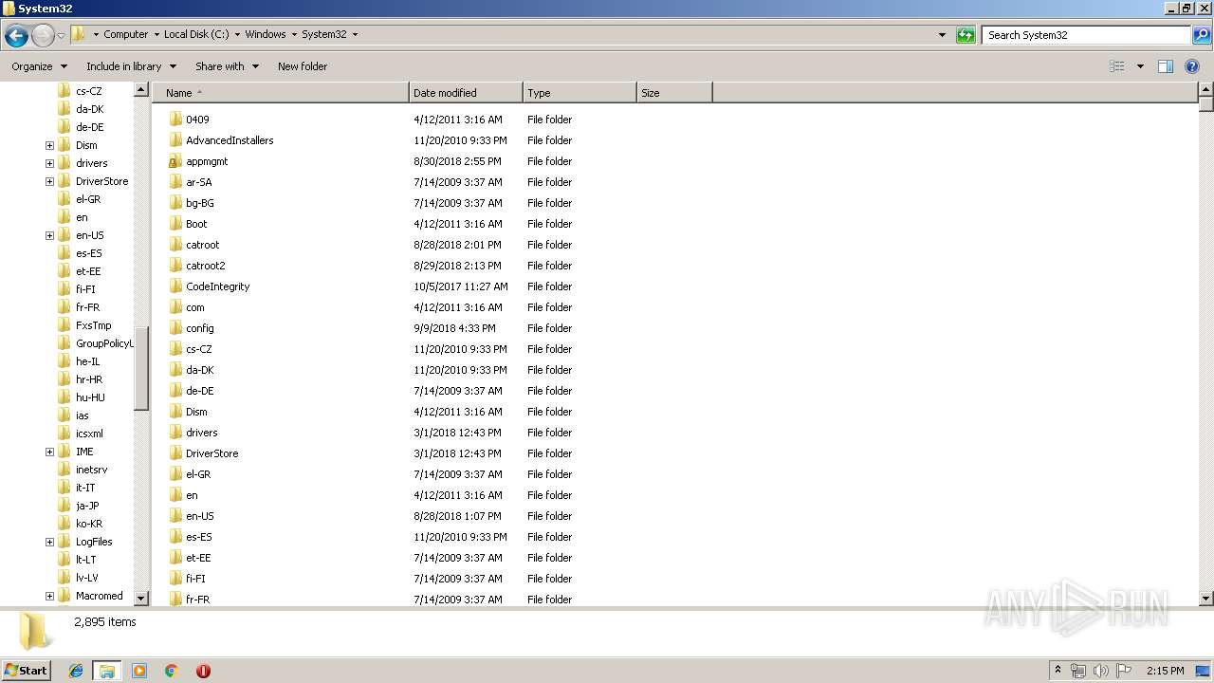
Task: Select the catroot2 folder icon
Action: [x=175, y=266]
